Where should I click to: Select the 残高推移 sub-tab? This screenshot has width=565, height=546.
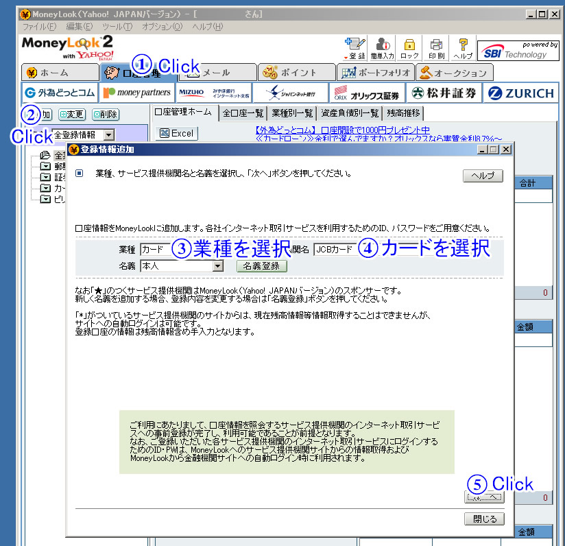click(x=403, y=113)
